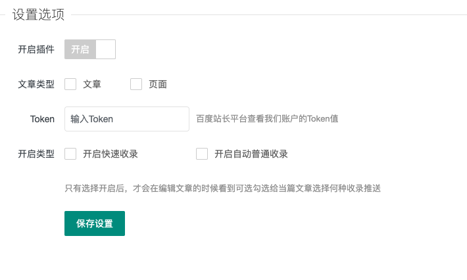
Task: Click the 百度站长平台查看我们账户的Token值 hint text
Action: pyautogui.click(x=267, y=119)
